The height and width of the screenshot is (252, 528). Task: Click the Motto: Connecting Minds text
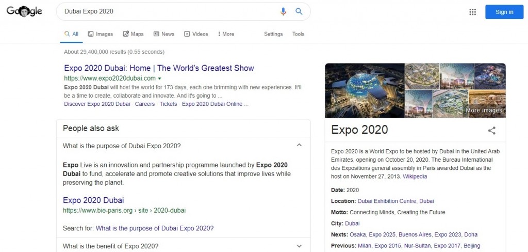[388, 212]
